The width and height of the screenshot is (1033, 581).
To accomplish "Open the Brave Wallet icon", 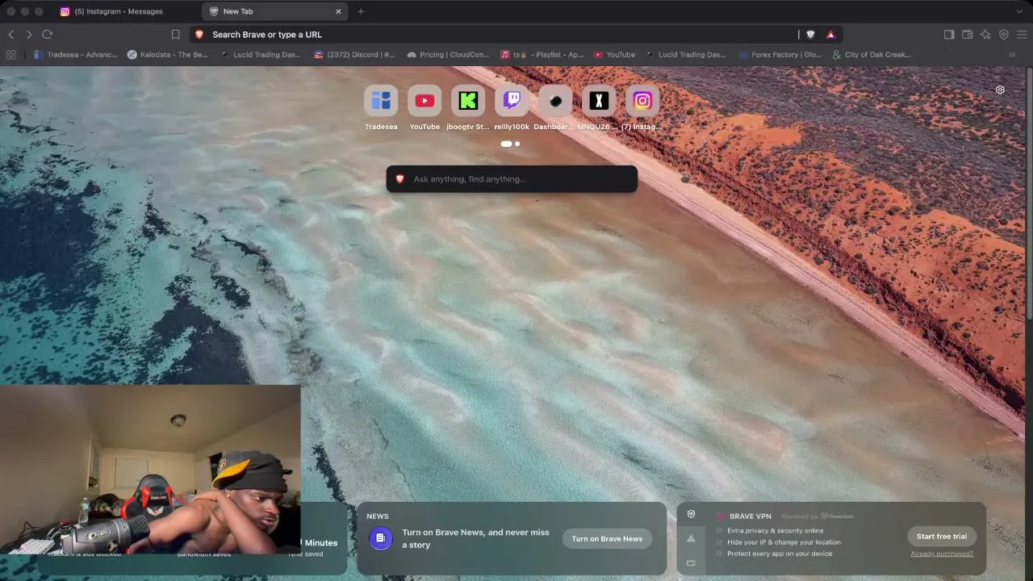I will pos(967,34).
